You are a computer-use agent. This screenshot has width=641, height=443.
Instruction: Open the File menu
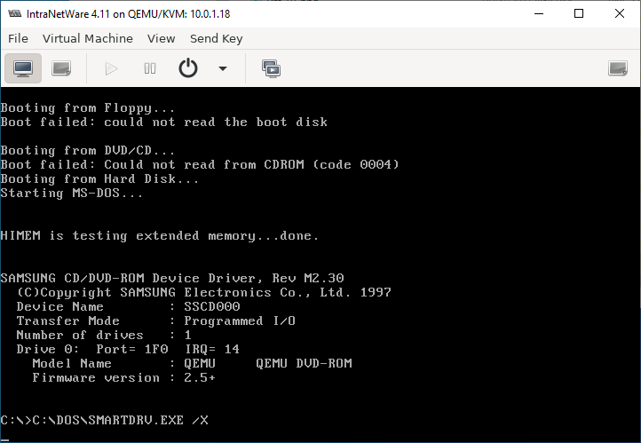(x=18, y=38)
